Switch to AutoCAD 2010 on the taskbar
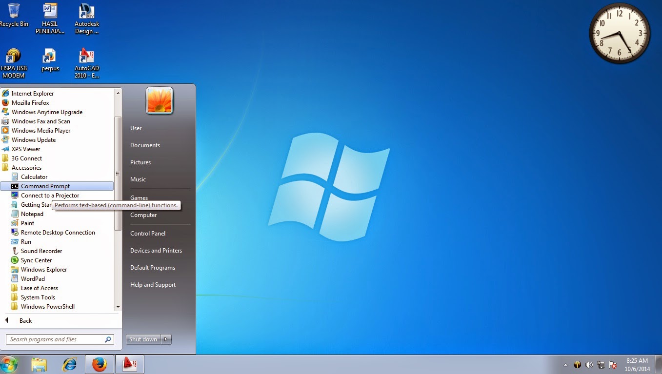 (x=129, y=364)
